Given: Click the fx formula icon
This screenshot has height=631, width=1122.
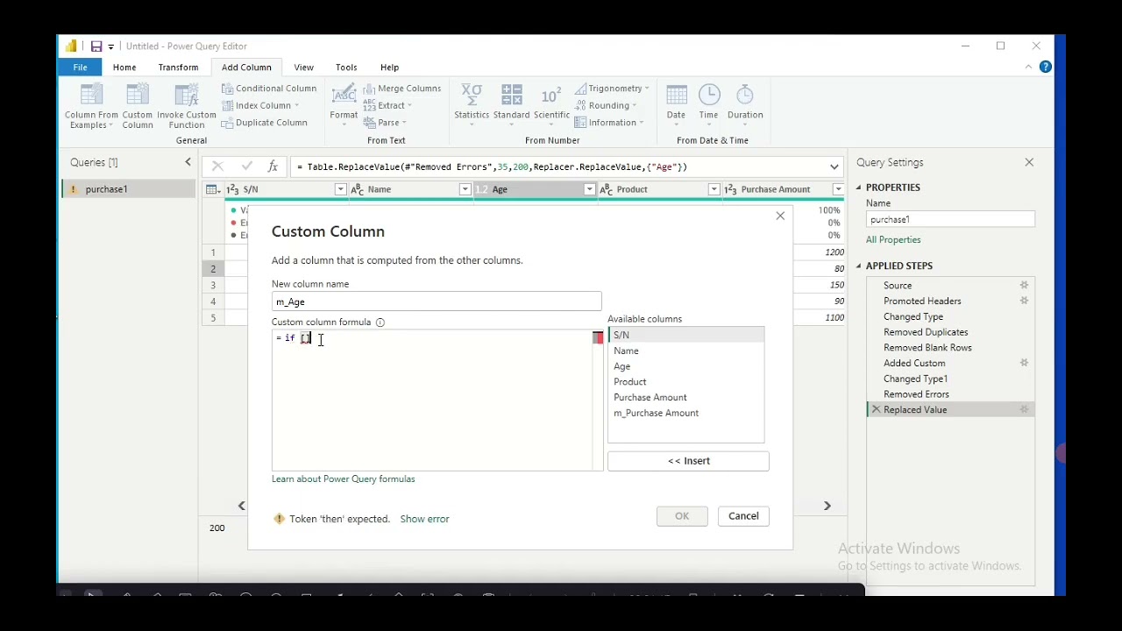Looking at the screenshot, I should pyautogui.click(x=273, y=167).
